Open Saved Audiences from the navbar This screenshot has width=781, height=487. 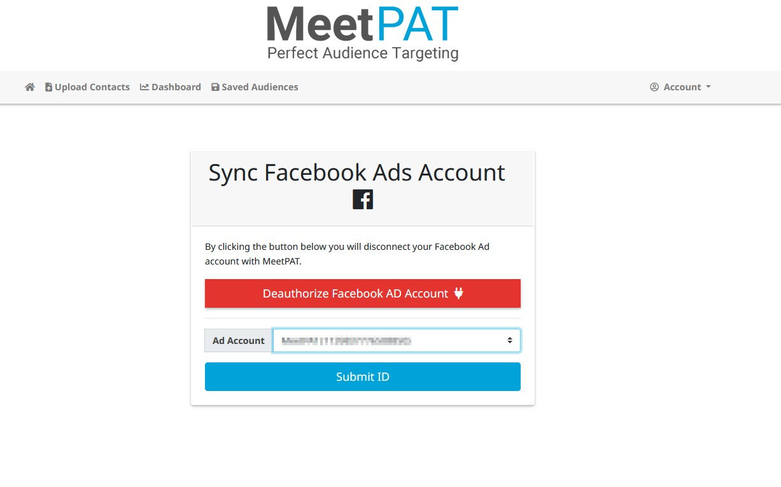click(x=260, y=87)
